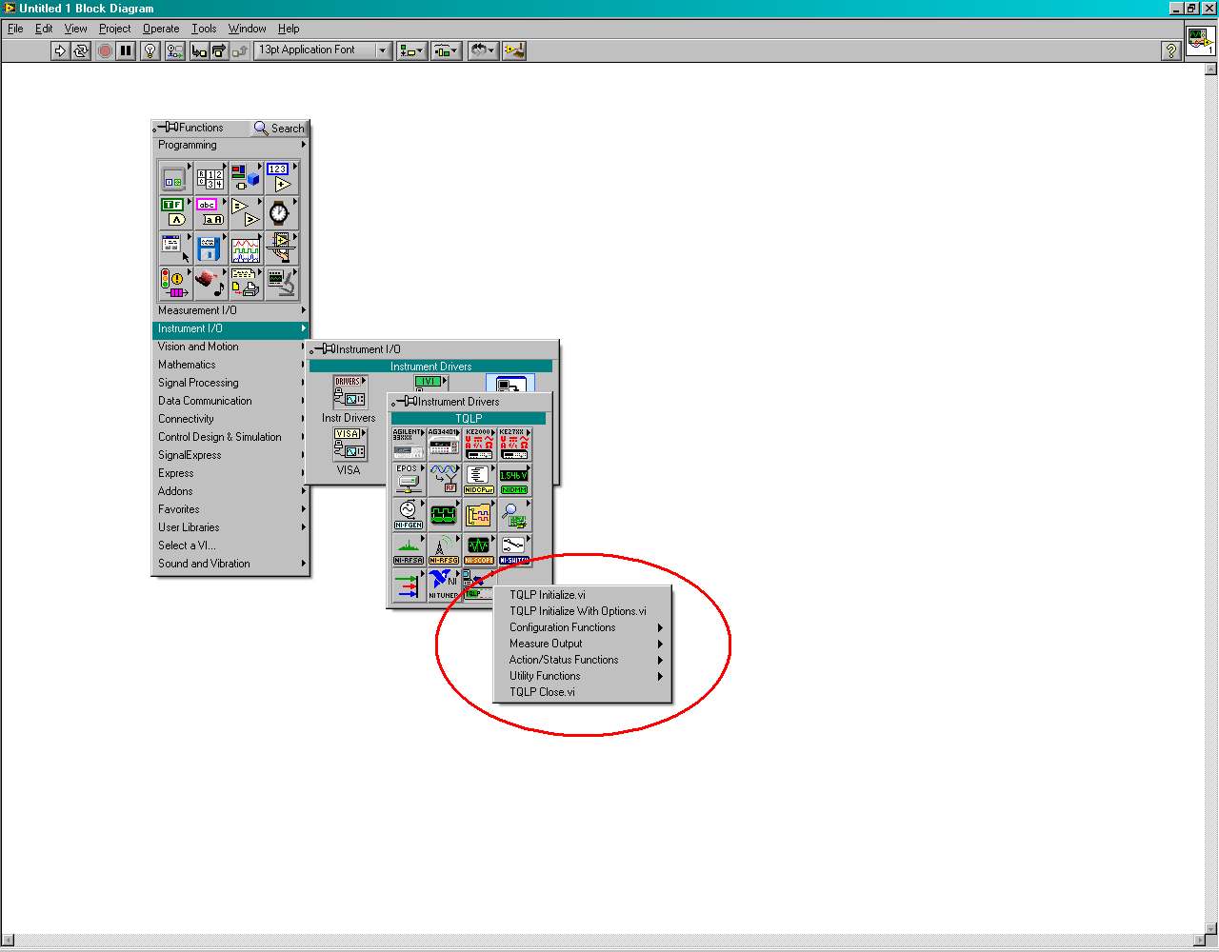Open the File I/O floppy disk subpalette
This screenshot has width=1219, height=952.
210,248
